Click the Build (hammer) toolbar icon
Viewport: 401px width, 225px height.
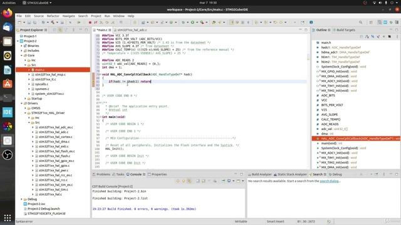coord(53,22)
